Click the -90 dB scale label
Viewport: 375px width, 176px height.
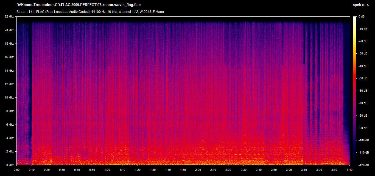[363, 128]
